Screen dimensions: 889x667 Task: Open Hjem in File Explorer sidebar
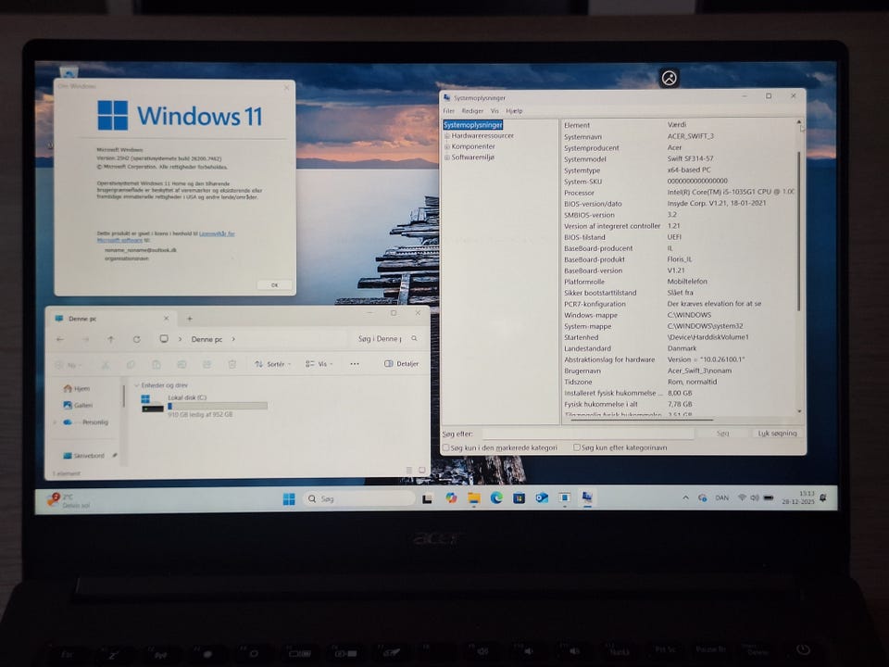pyautogui.click(x=77, y=388)
